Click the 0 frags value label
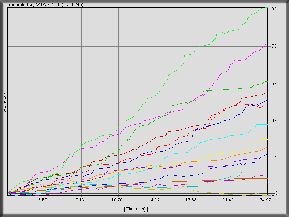Image resolution: width=289 pixels, height=217 pixels. [275, 193]
